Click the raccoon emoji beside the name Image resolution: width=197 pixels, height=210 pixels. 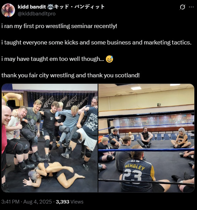tap(51, 7)
